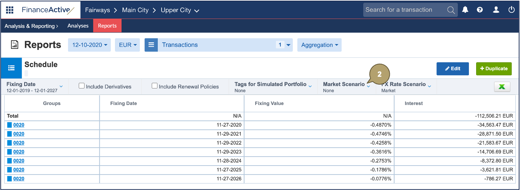The image size is (520, 190).
Task: Click the power logout icon
Action: click(x=511, y=10)
